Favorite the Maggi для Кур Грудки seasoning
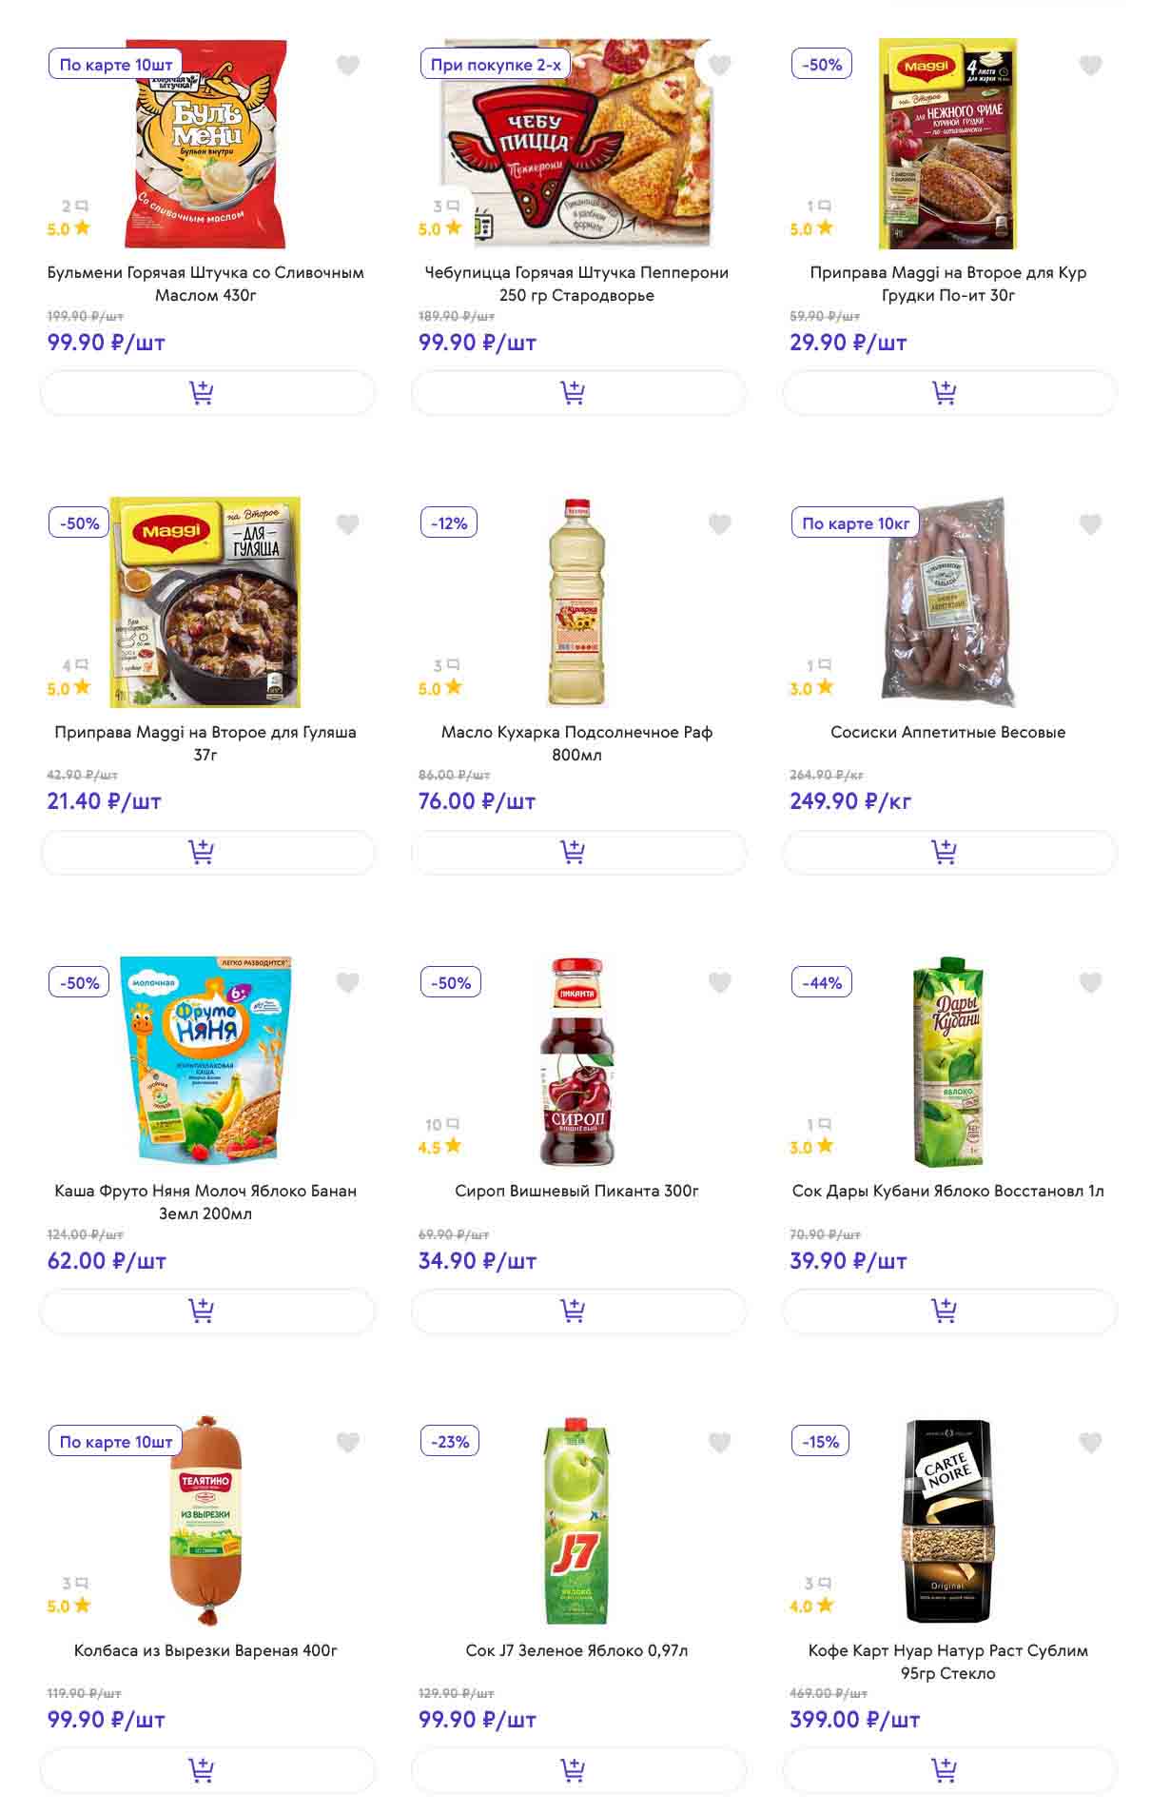 click(x=1090, y=66)
